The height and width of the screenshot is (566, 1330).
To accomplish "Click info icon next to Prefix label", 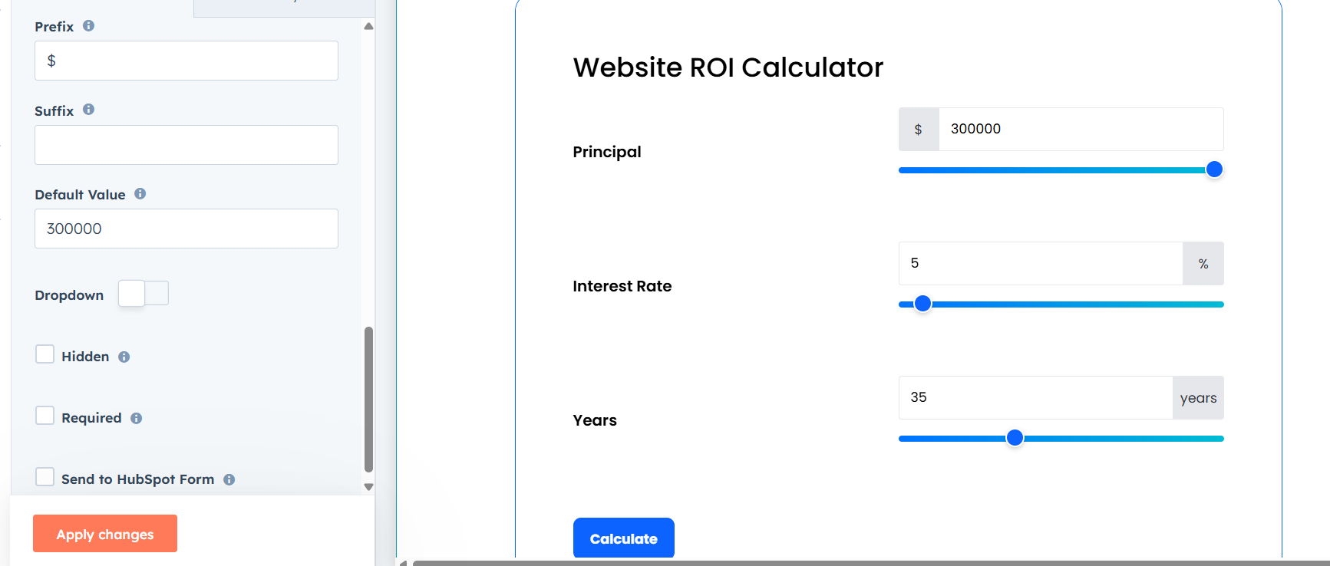I will click(x=89, y=26).
